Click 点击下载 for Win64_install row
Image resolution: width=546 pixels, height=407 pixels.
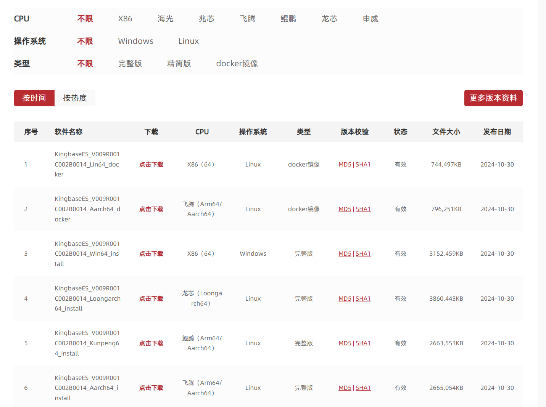151,254
